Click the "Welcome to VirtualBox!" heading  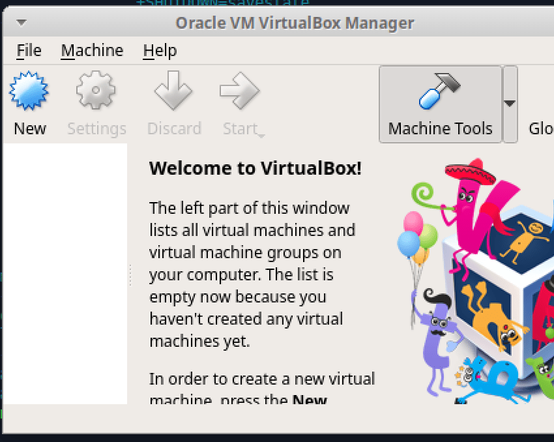[x=255, y=168]
